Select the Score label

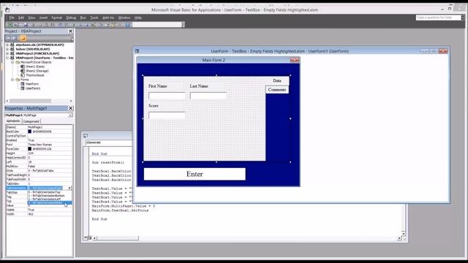tap(154, 106)
